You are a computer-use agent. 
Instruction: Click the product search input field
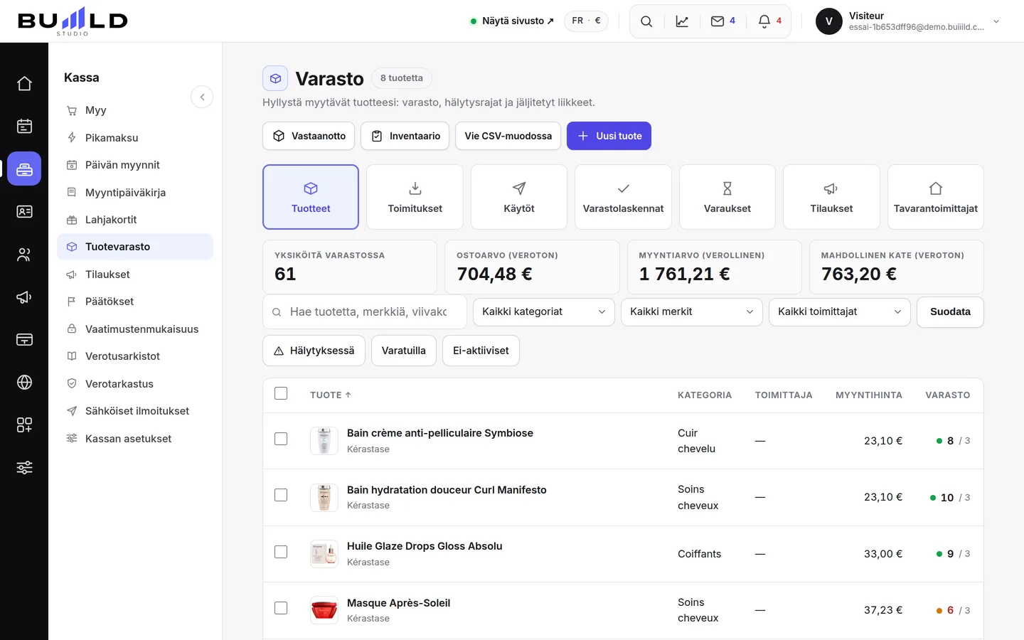tap(365, 311)
